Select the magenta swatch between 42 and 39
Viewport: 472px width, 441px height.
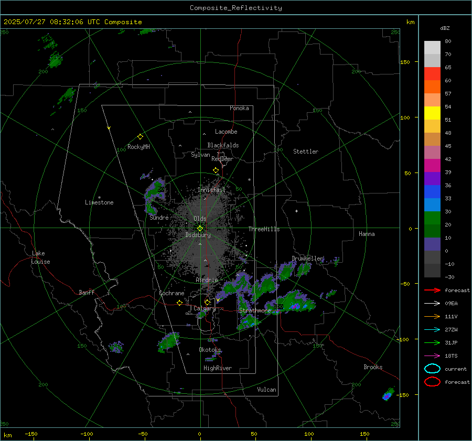pos(432,166)
